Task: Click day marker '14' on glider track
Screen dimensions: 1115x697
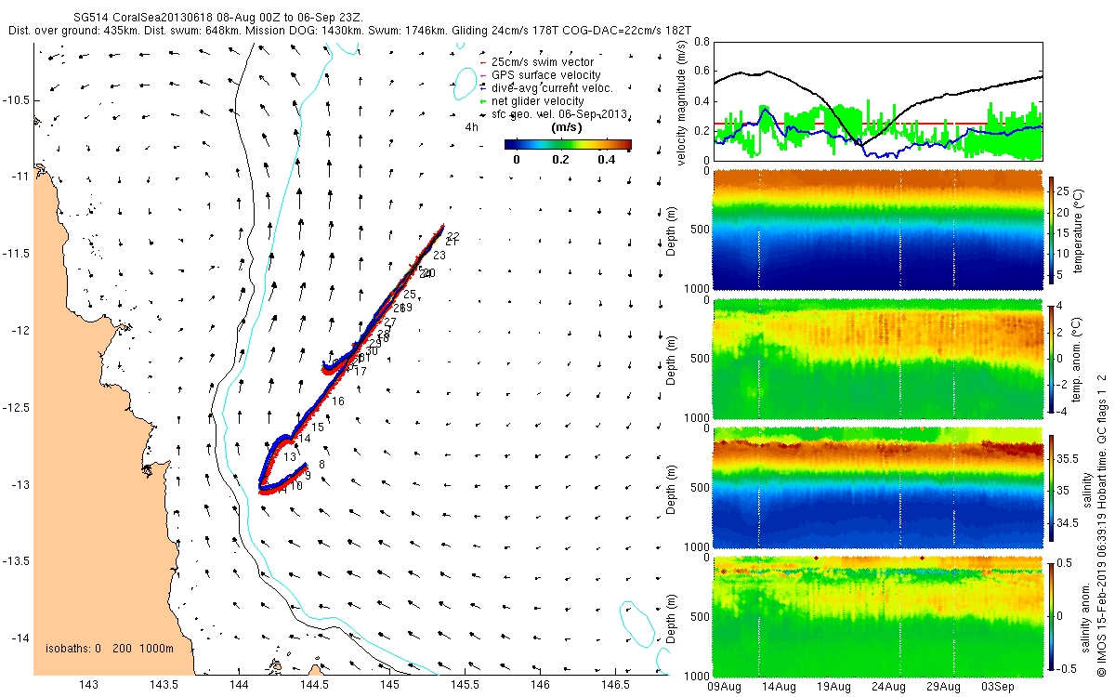Action: (305, 438)
